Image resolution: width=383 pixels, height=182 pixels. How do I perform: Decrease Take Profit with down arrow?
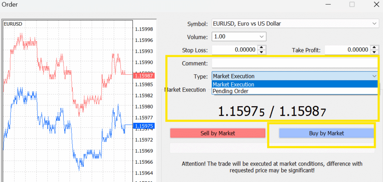tap(374, 52)
